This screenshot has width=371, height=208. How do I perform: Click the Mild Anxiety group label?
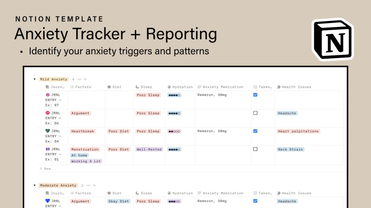pyautogui.click(x=54, y=79)
